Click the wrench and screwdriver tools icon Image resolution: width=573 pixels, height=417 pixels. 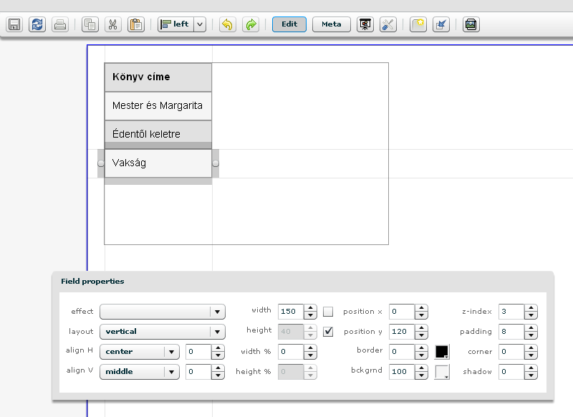[x=387, y=24]
